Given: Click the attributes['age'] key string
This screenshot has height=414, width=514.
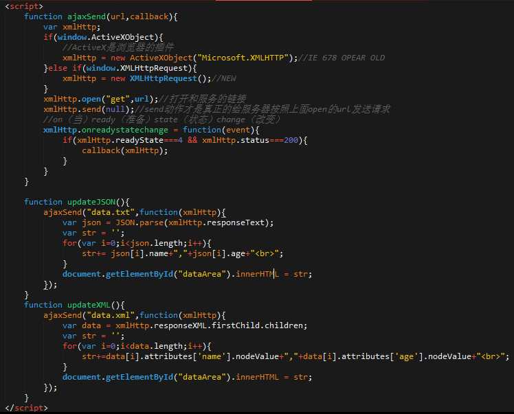Looking at the screenshot, I should tap(406, 356).
